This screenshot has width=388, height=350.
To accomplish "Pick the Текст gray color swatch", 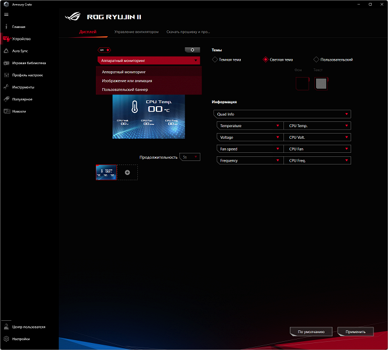I will [x=321, y=83].
